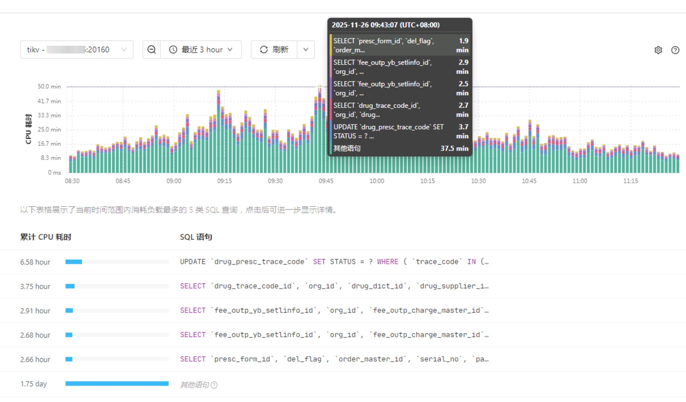Click the 6.58 hour CPU usage bar
This screenshot has height=402, width=686.
pos(74,262)
